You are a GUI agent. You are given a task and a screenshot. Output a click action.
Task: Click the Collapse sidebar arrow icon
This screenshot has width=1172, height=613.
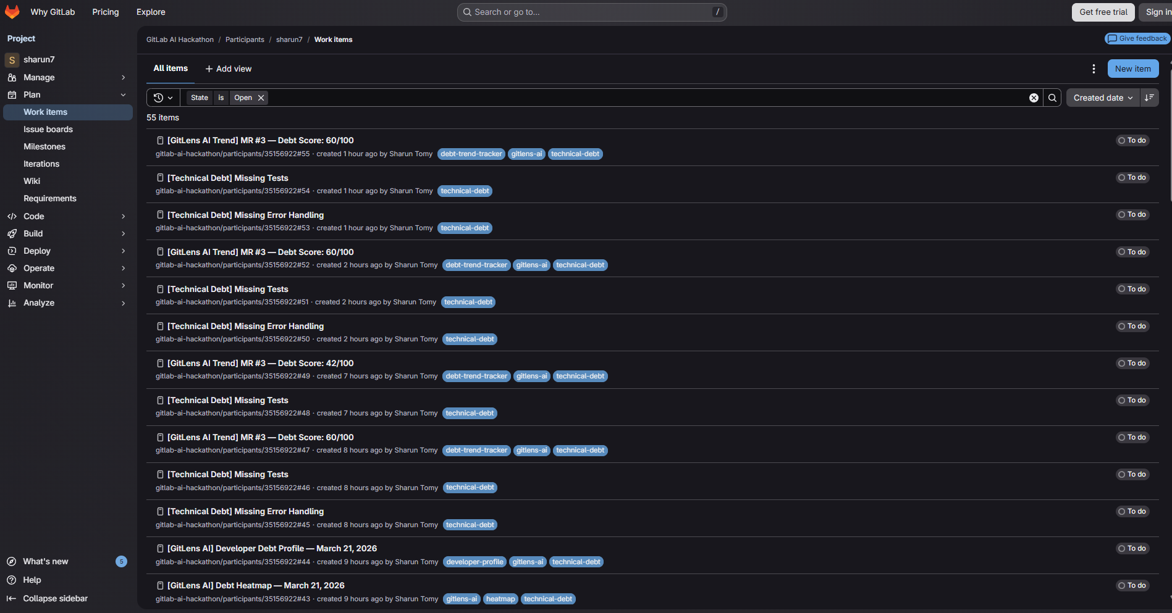pyautogui.click(x=11, y=598)
